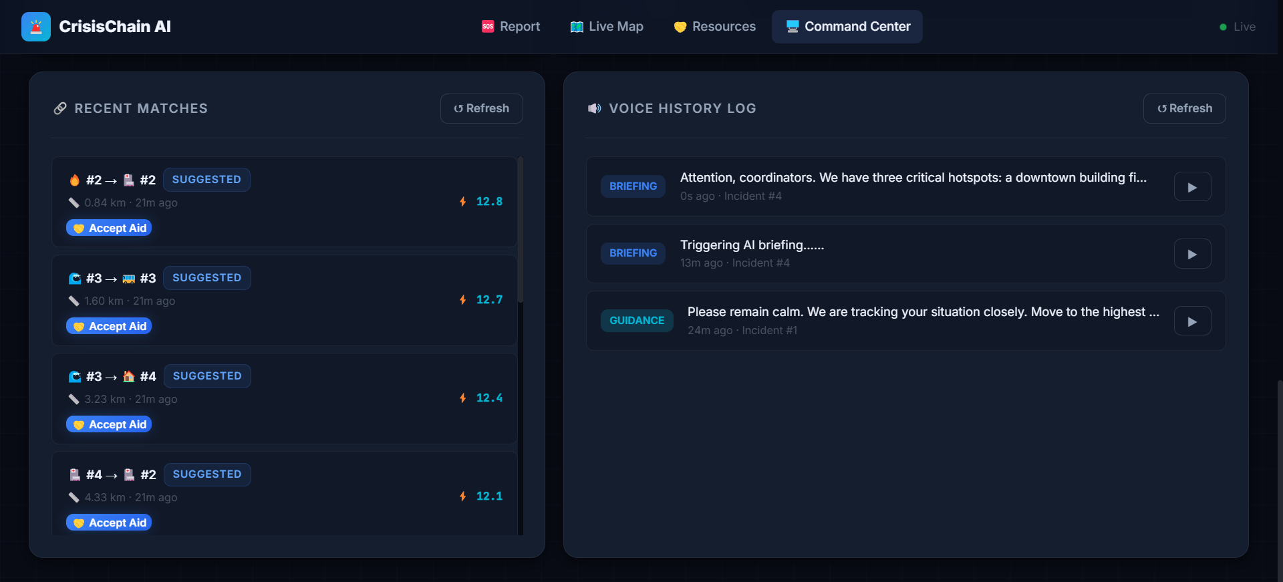The height and width of the screenshot is (582, 1283).
Task: Click the CrisisChain AI title text
Action: [115, 27]
